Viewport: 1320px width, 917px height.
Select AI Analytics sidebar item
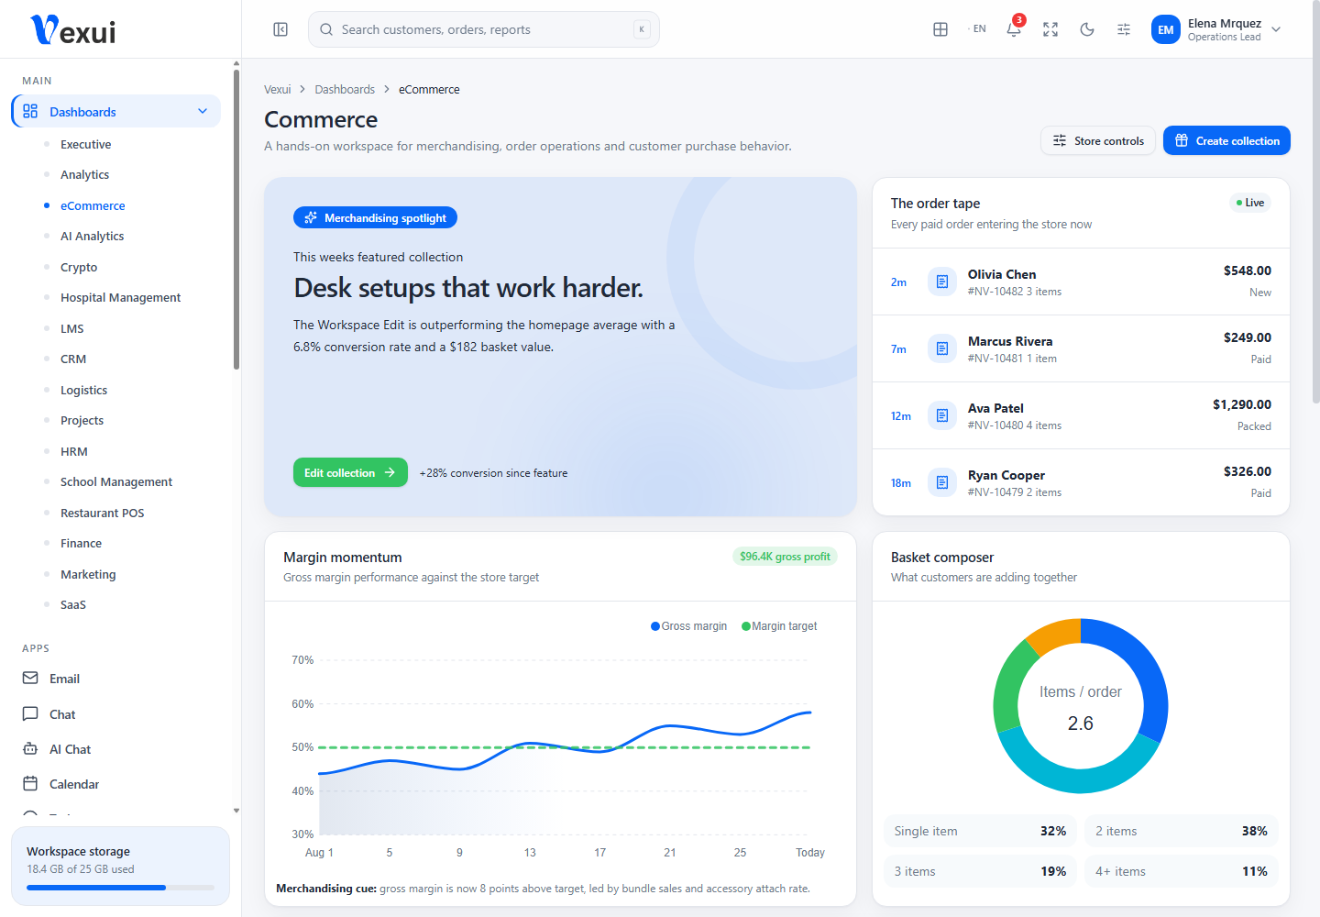[x=92, y=236]
